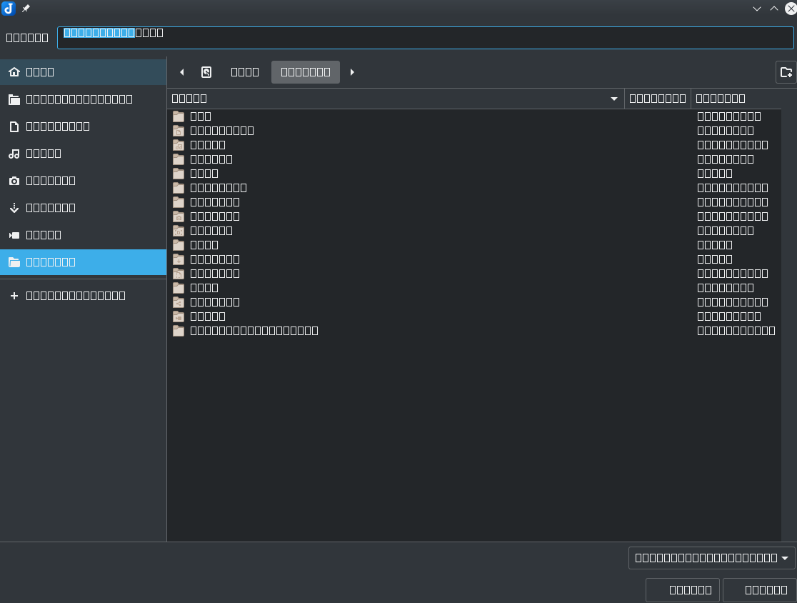Click the root filesystem icon in the breadcrumb
Image resolution: width=797 pixels, height=603 pixels.
click(206, 71)
